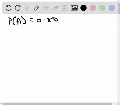Choose the purple pen color
This screenshot has height=105, width=120.
point(111,8)
